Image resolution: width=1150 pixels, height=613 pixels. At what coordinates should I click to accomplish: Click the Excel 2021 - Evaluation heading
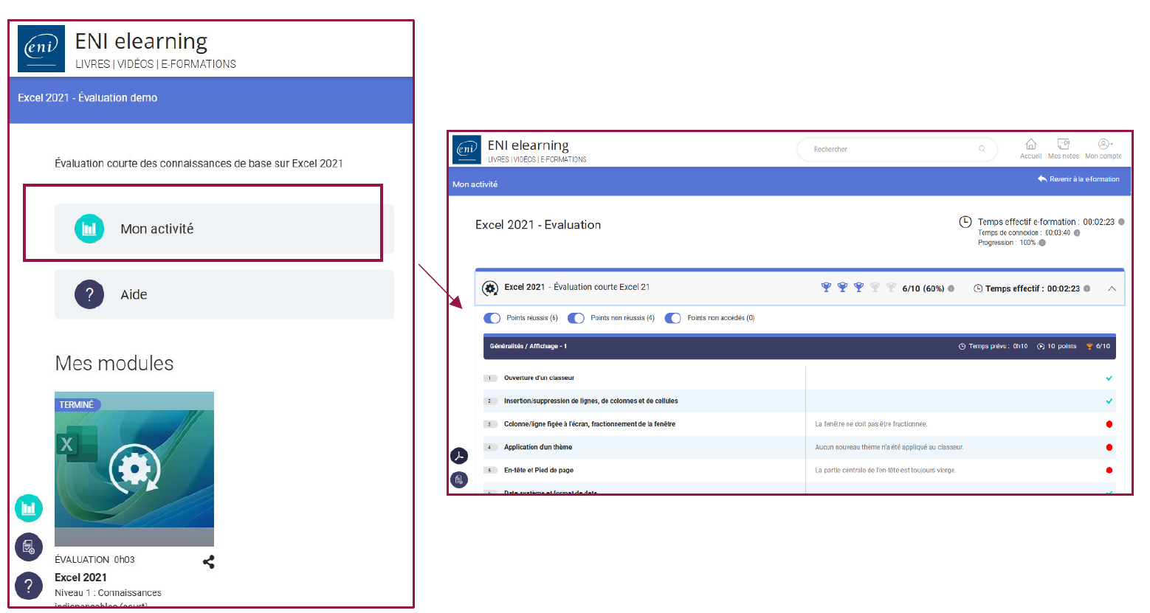tap(538, 225)
